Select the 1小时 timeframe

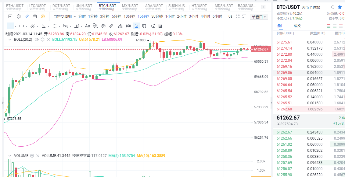pos(170,16)
